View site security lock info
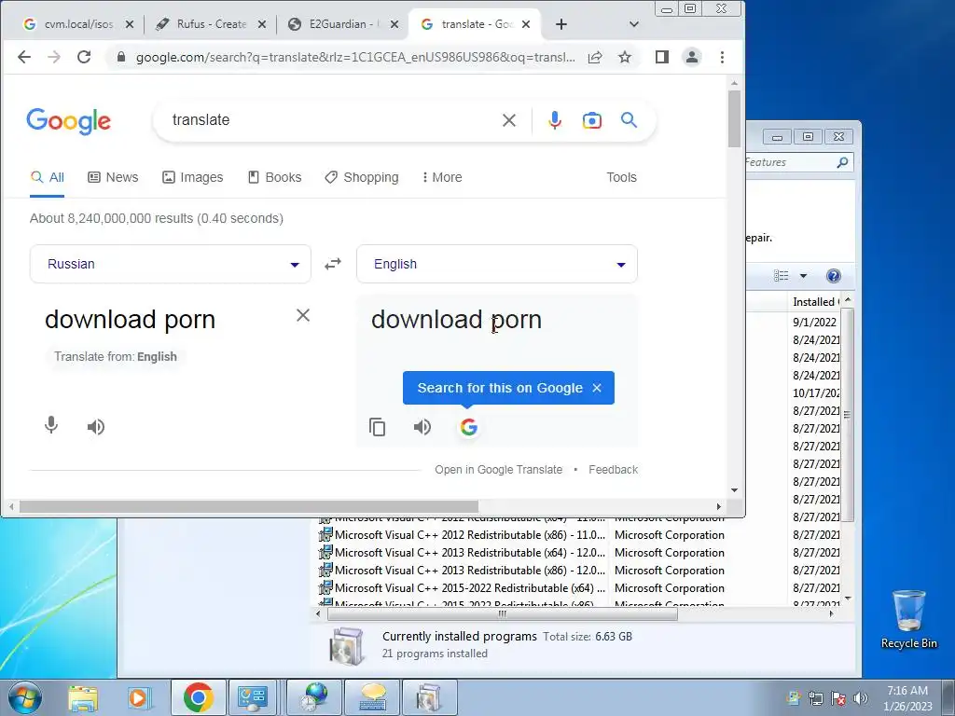The height and width of the screenshot is (716, 955). pyautogui.click(x=121, y=57)
